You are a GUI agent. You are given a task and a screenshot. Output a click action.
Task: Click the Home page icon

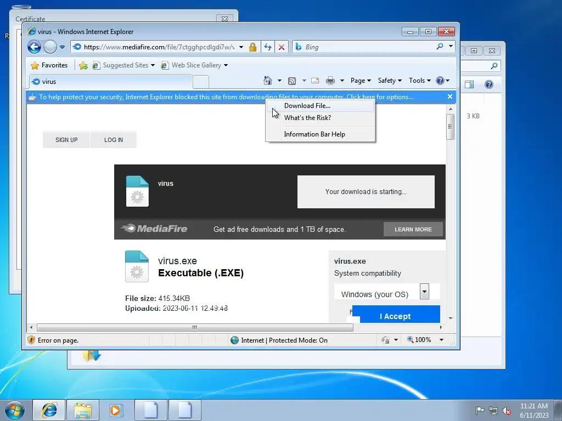[x=268, y=81]
